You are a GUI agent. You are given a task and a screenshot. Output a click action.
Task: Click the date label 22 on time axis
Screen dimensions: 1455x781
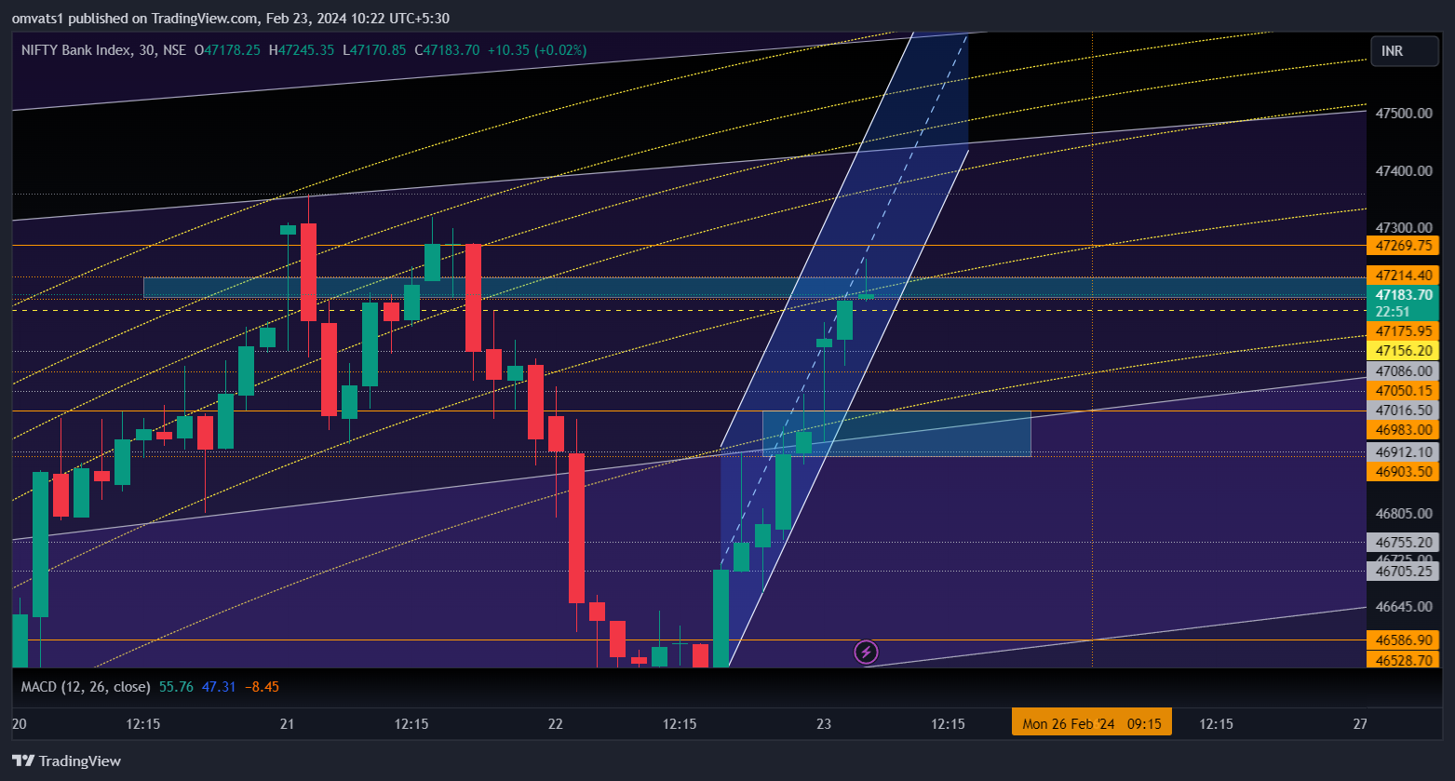pos(556,723)
